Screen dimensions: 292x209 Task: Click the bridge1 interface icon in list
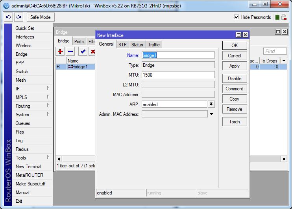click(70, 66)
